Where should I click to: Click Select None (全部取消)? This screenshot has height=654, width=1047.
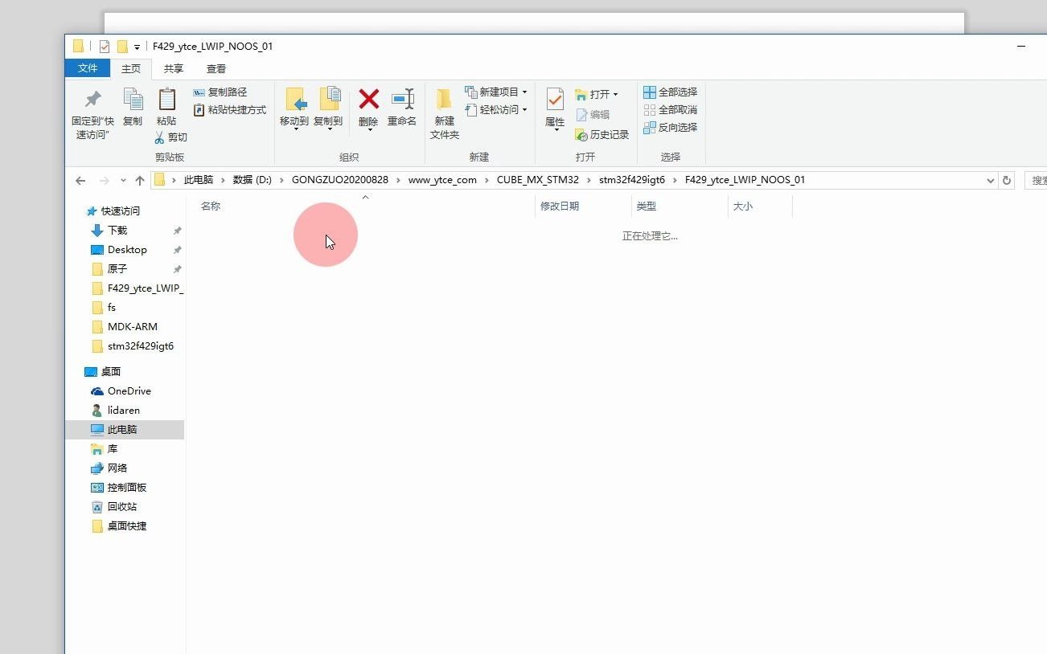(671, 109)
